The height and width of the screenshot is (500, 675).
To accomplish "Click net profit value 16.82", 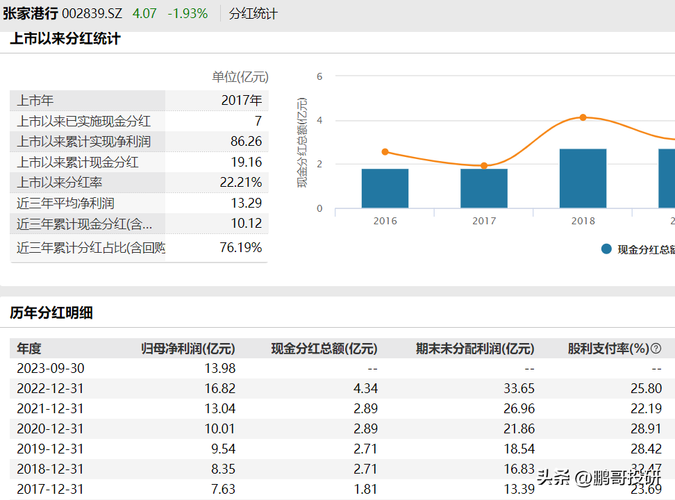I will tap(220, 388).
